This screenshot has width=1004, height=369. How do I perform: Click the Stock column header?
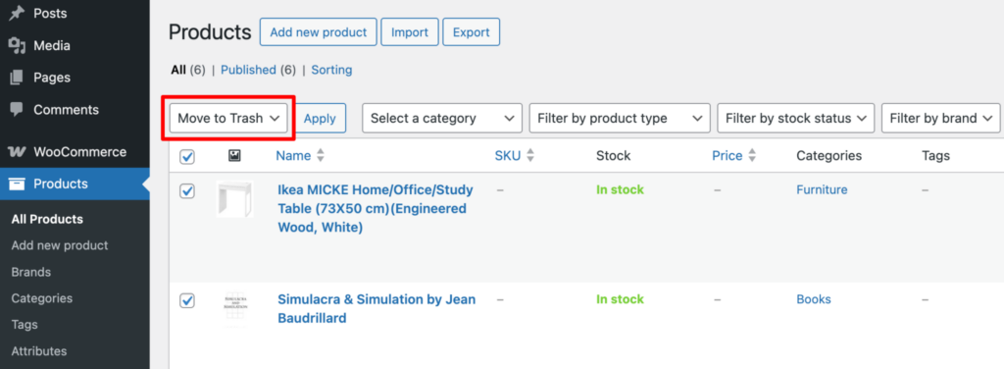tap(614, 156)
